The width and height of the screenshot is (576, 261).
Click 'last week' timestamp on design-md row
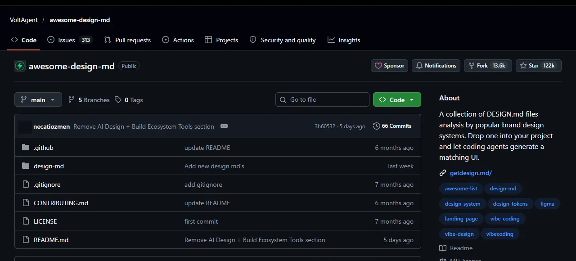tap(400, 166)
